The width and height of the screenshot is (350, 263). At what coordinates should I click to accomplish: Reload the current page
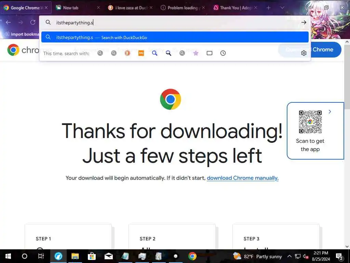click(x=33, y=22)
